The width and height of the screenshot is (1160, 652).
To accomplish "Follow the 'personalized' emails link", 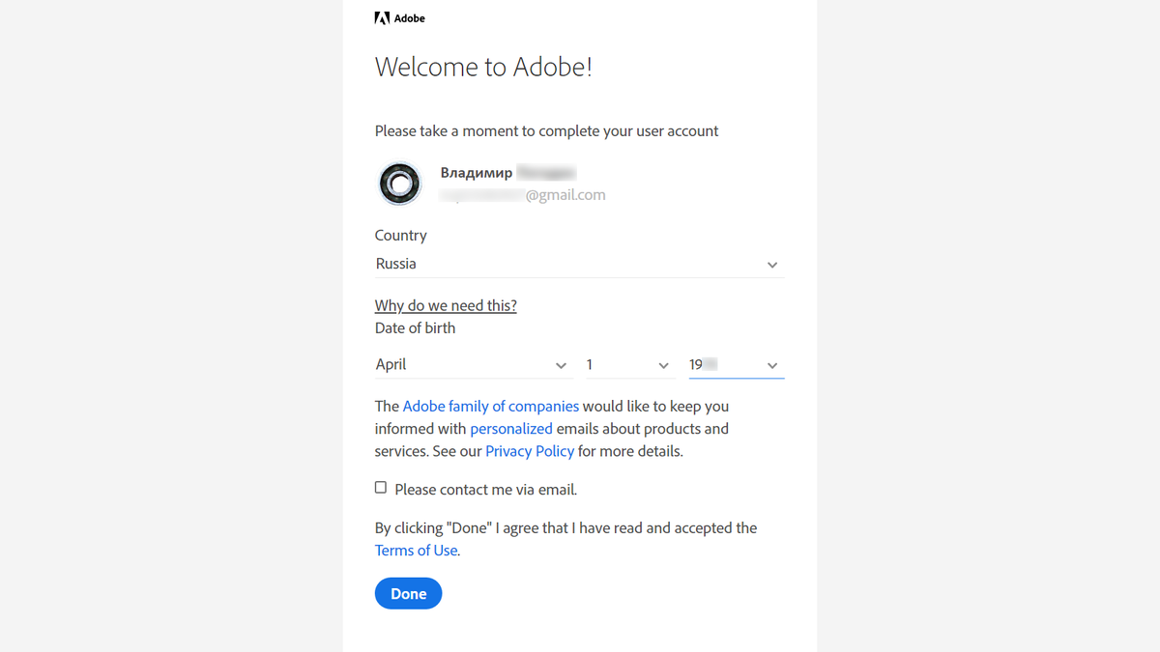I will [x=511, y=428].
